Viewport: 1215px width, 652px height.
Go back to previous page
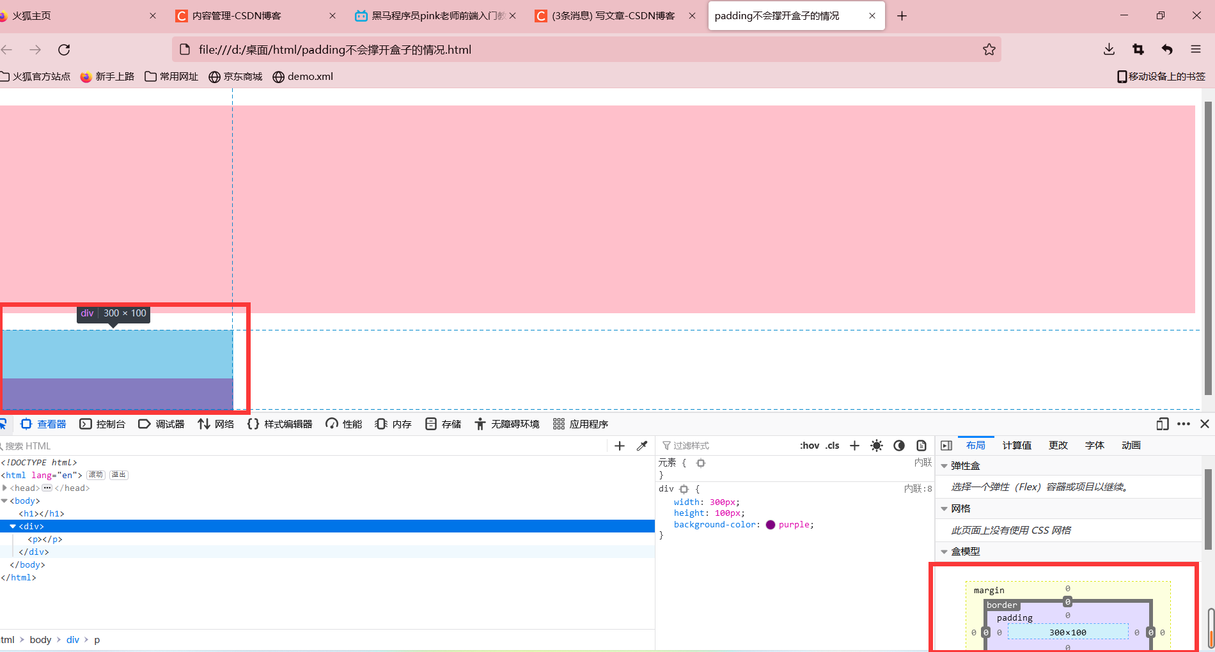point(7,49)
